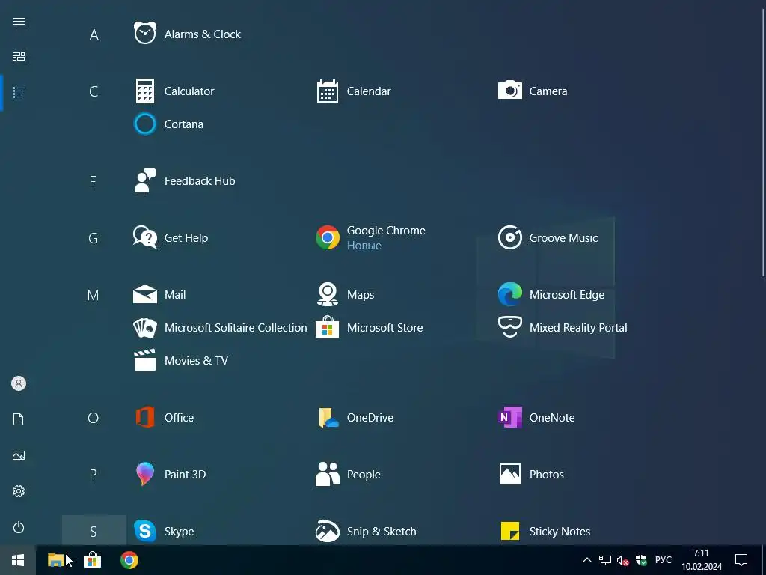
Task: Open Cortana from the apps list
Action: click(x=168, y=124)
